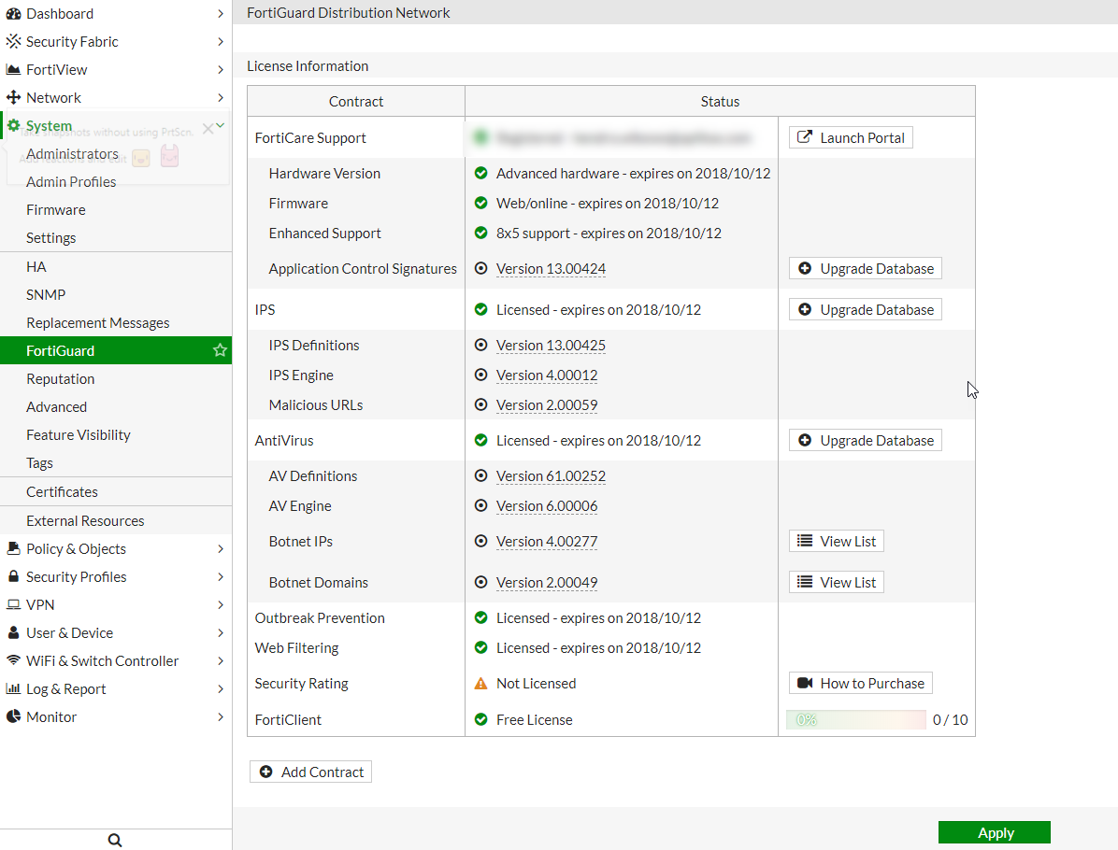The height and width of the screenshot is (850, 1118).
Task: Navigate to Feature Visibility
Action: [116, 434]
